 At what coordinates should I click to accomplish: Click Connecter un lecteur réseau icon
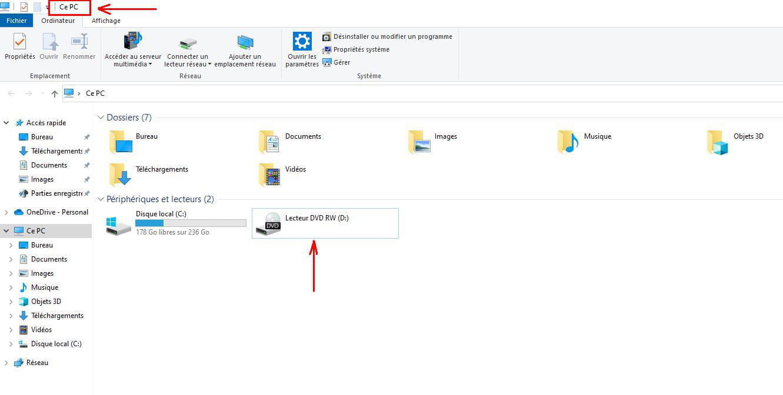[x=188, y=43]
